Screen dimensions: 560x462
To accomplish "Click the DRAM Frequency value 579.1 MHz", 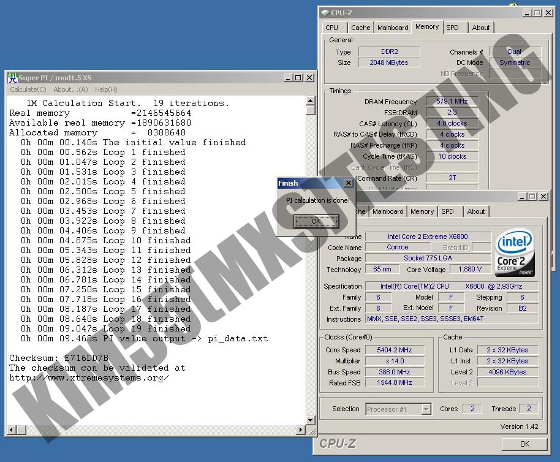I will pyautogui.click(x=452, y=101).
